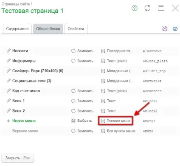The height and width of the screenshot is (166, 180).
Task: Click pencil icon of Слайдер. Верх row
Action: [8, 70]
